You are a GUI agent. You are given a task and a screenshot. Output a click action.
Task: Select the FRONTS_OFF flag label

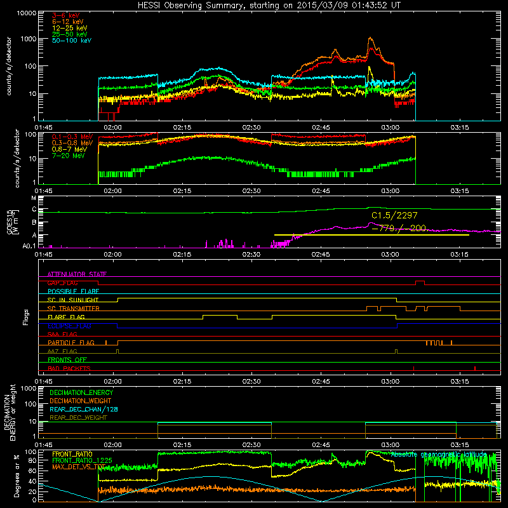(67, 360)
